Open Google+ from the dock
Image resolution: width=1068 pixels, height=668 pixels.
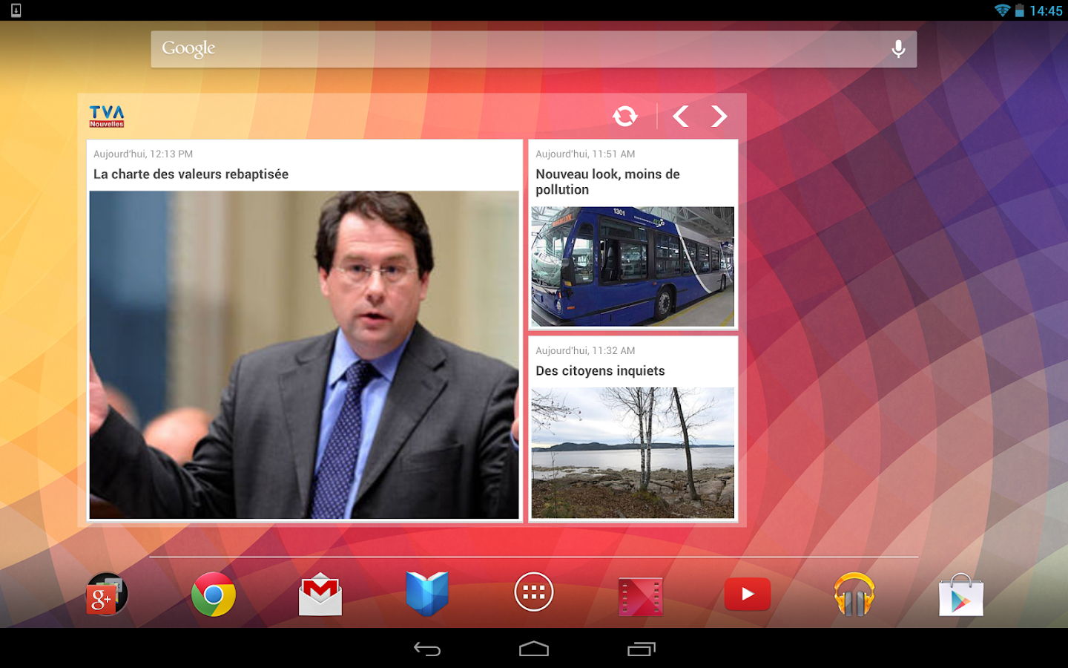[x=106, y=594]
